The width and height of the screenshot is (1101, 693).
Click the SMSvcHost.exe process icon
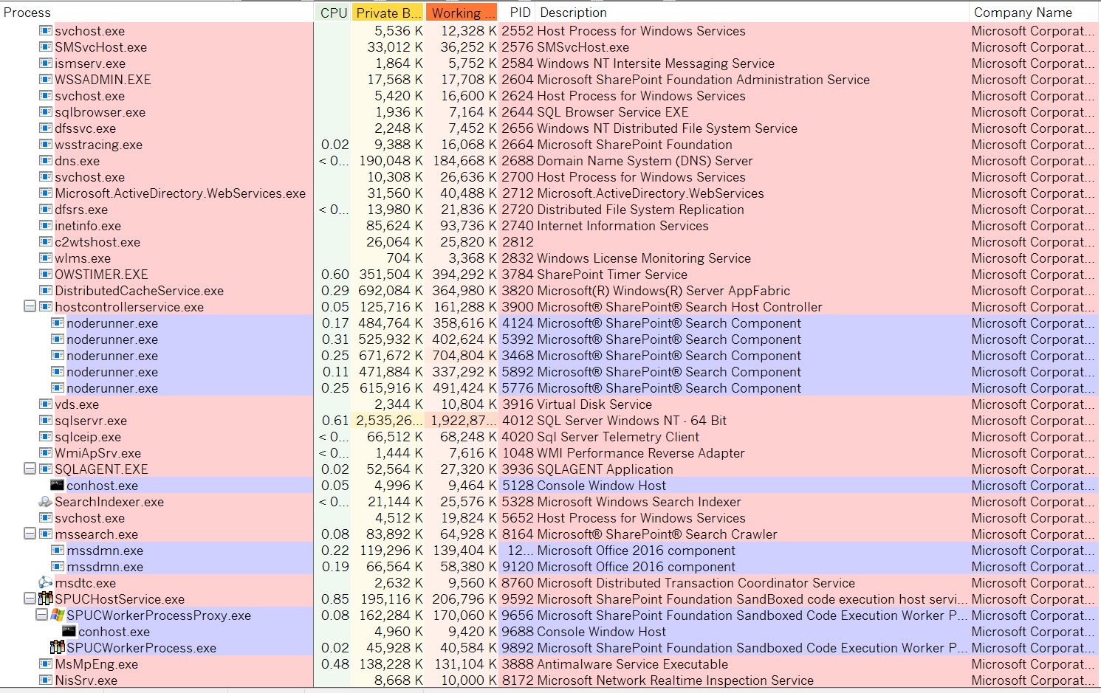tap(46, 47)
